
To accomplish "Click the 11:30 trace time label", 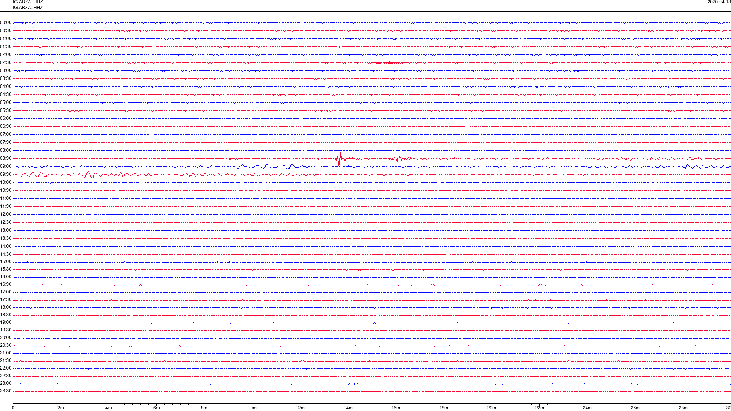I will click(6, 207).
